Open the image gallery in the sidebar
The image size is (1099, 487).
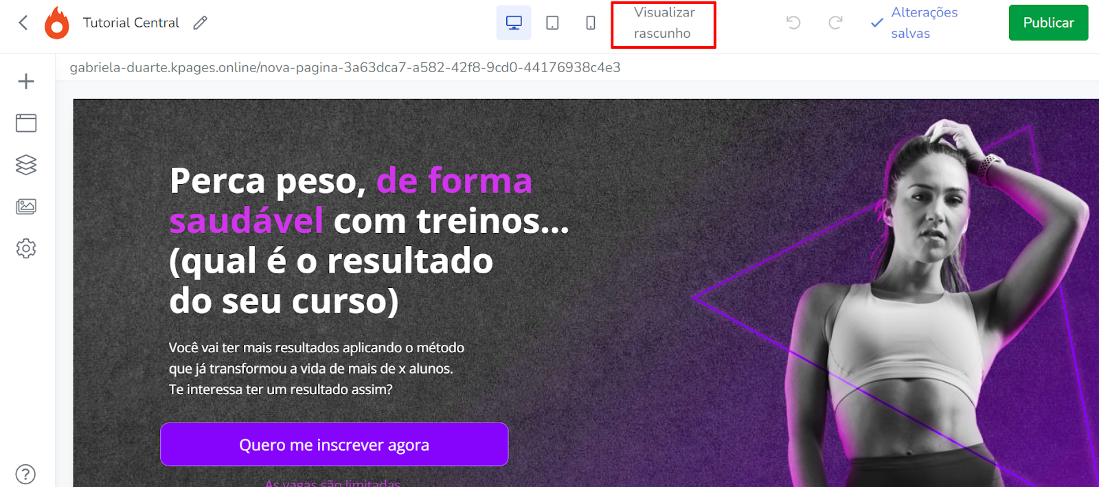pyautogui.click(x=26, y=207)
